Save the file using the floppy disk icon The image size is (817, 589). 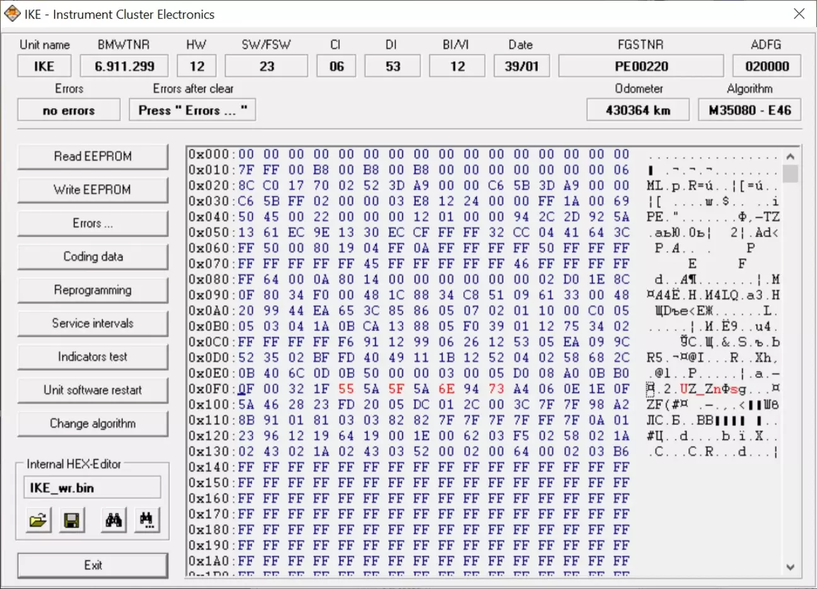click(x=72, y=520)
